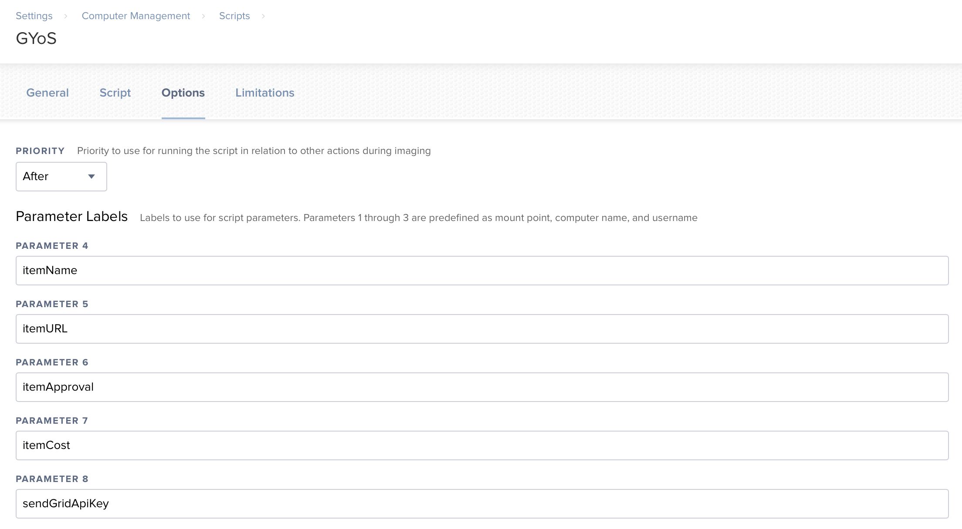The image size is (962, 529).
Task: Click the PARAMETER 4 label text
Action: (x=52, y=246)
